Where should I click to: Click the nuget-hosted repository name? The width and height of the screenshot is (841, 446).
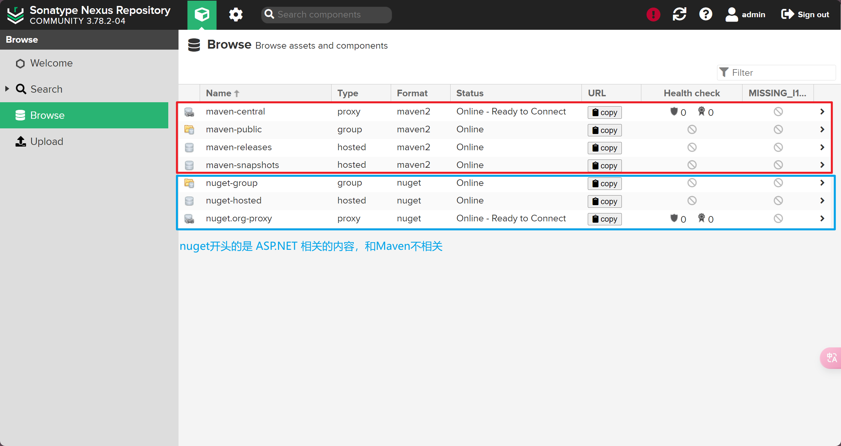233,201
